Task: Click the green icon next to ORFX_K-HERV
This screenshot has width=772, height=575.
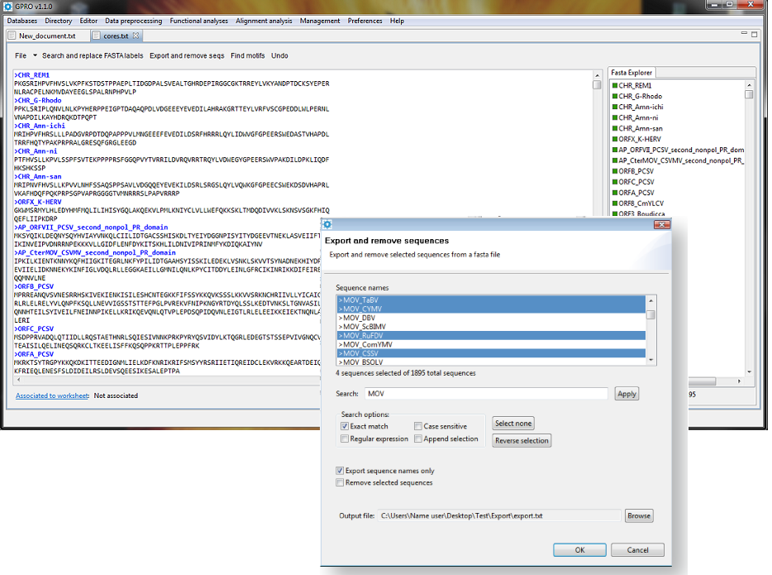Action: [x=614, y=139]
